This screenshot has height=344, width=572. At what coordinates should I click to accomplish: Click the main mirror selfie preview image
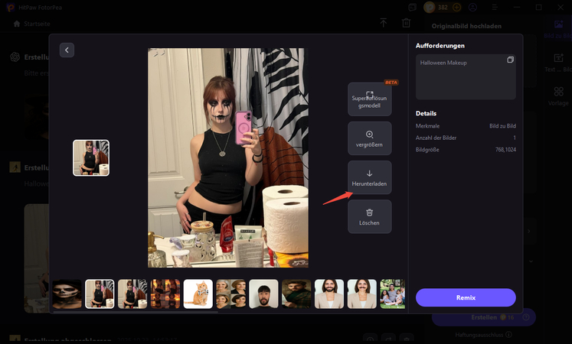pyautogui.click(x=228, y=157)
